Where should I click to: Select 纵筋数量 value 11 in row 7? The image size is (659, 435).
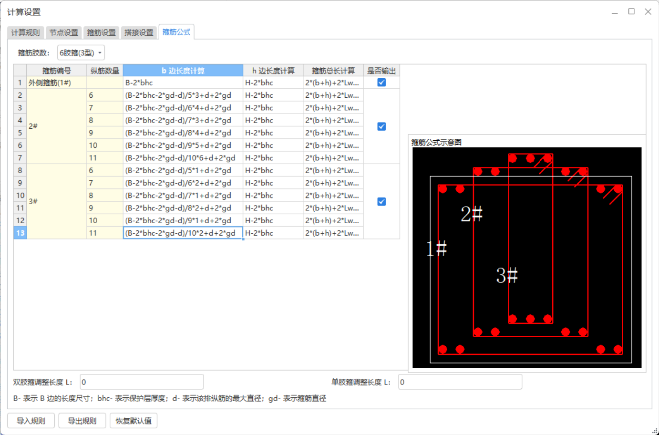(x=105, y=158)
